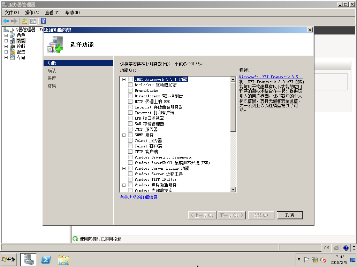The image size is (357, 267).
Task: Expand Windows Server Backup 功能 node
Action: [124, 168]
